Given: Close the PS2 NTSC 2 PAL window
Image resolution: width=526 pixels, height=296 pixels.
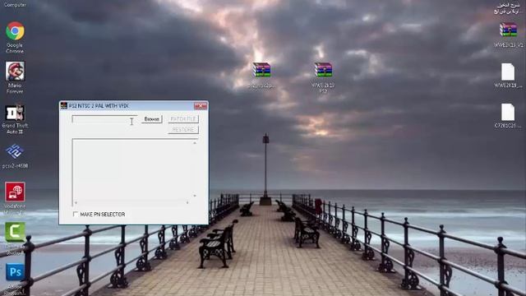Looking at the screenshot, I should coord(201,106).
